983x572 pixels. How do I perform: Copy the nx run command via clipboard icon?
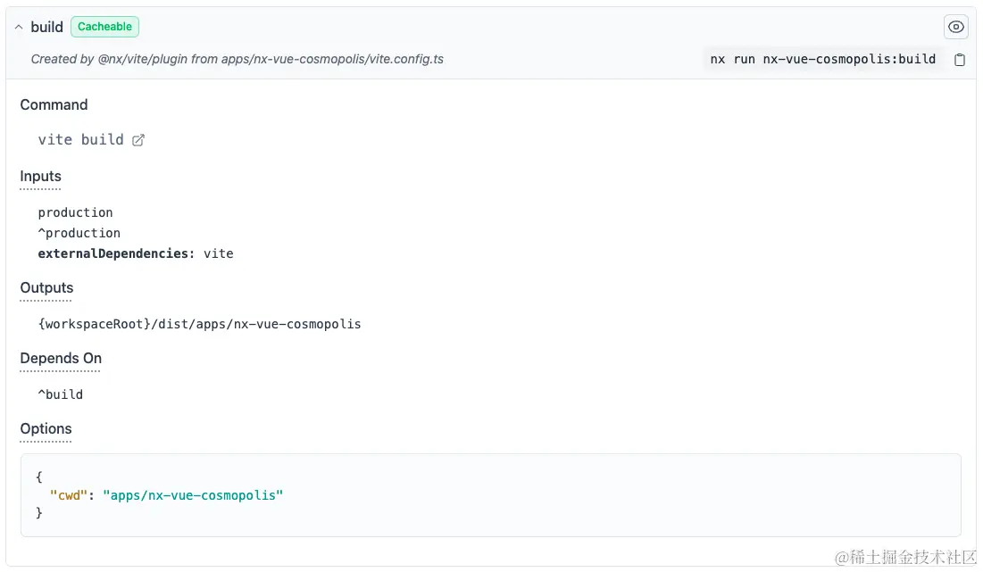click(x=959, y=60)
